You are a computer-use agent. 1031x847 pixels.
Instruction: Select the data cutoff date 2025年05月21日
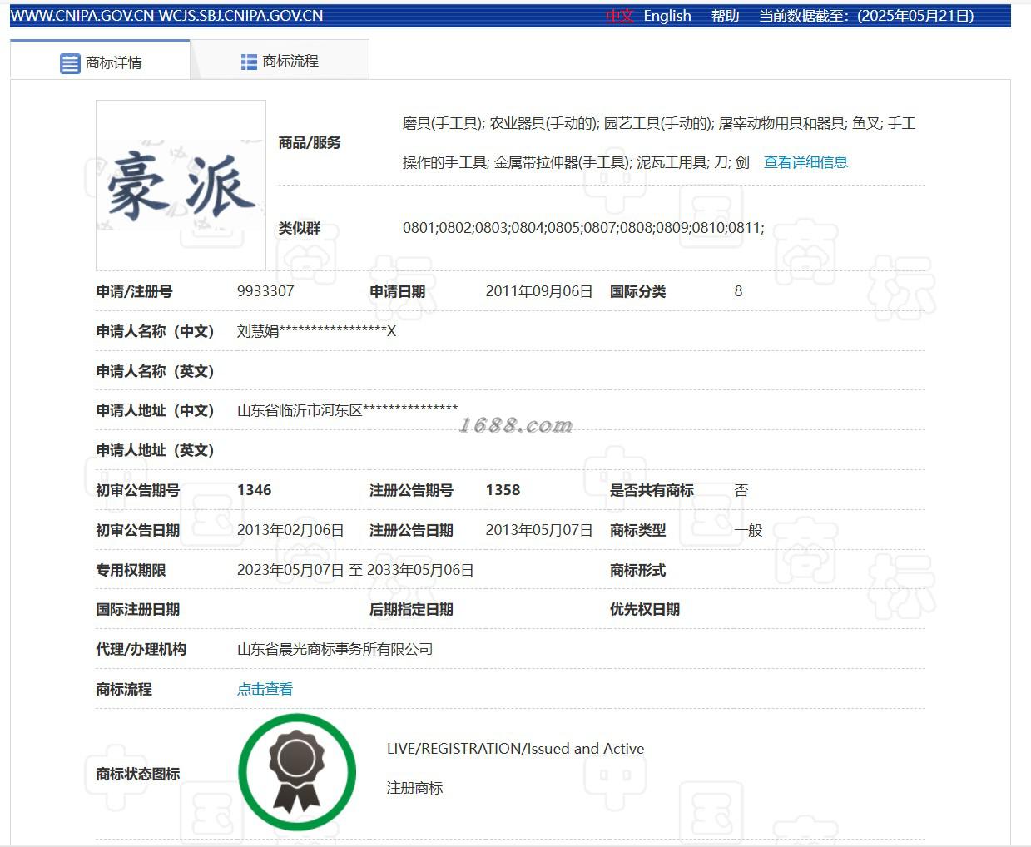pos(915,16)
